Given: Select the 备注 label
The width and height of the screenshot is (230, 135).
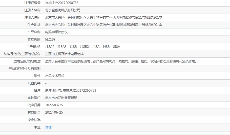Looking at the screenshot, I should coord(37,90).
